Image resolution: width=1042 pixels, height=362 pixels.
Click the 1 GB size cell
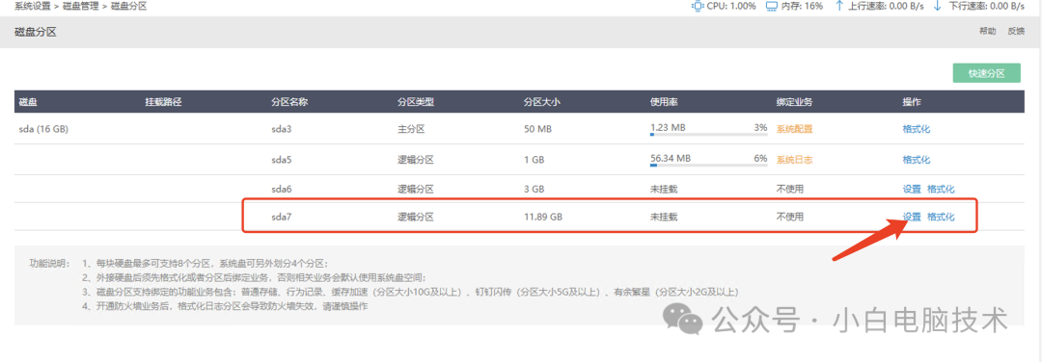tap(535, 160)
